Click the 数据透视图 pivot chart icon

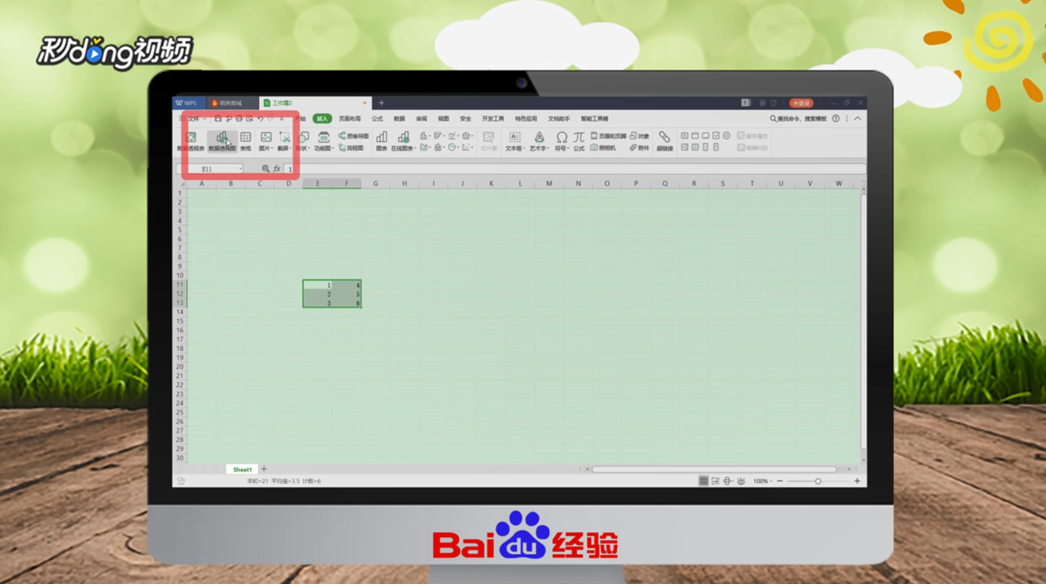pos(222,140)
